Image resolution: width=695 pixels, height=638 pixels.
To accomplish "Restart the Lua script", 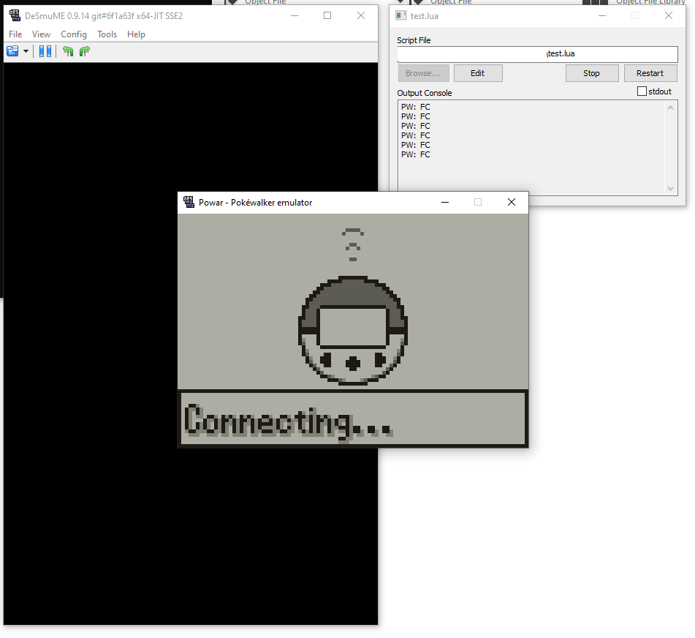I will tap(650, 73).
